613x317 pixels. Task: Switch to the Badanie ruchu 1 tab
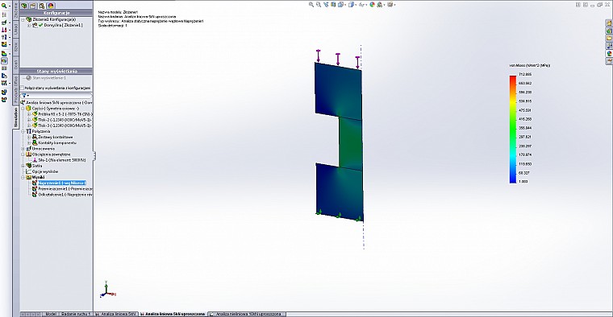click(75, 314)
